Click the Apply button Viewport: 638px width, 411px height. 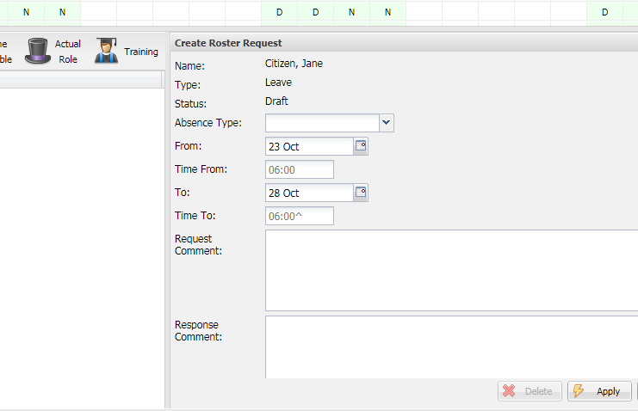(599, 391)
